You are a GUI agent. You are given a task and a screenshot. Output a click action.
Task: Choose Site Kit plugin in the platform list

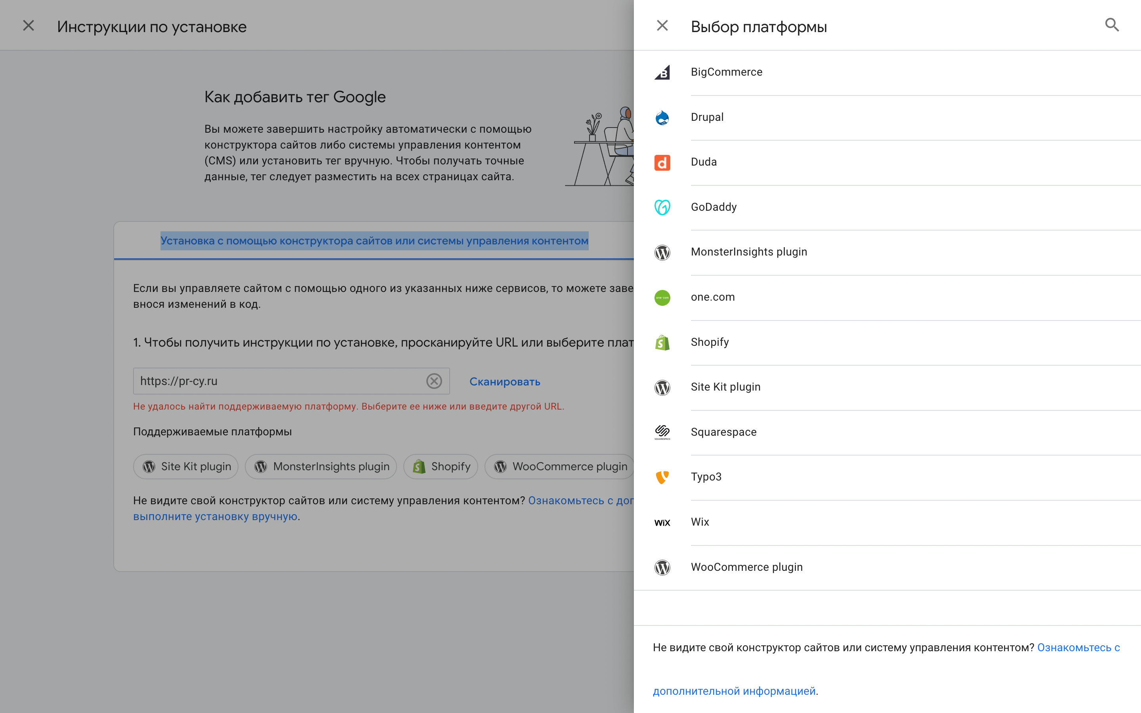coord(887,388)
